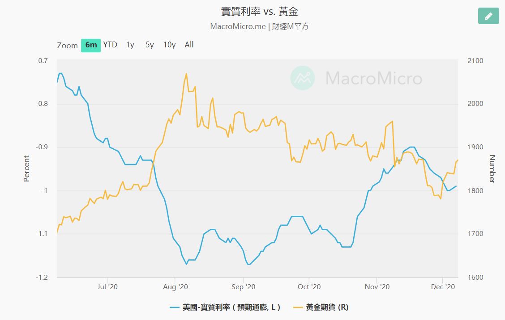Select the 10y zoom range
This screenshot has height=320, width=505.
point(169,45)
